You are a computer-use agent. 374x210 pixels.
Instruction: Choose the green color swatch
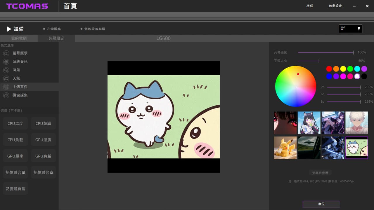click(x=350, y=69)
